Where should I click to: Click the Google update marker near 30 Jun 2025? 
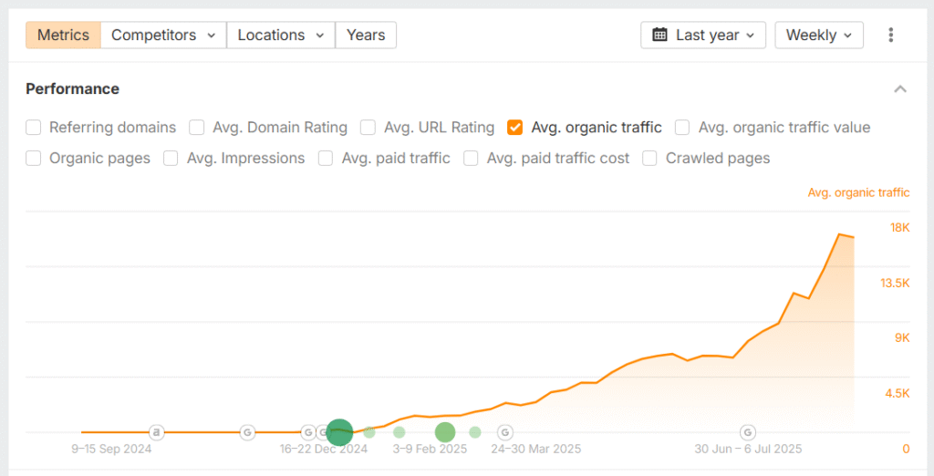[748, 432]
